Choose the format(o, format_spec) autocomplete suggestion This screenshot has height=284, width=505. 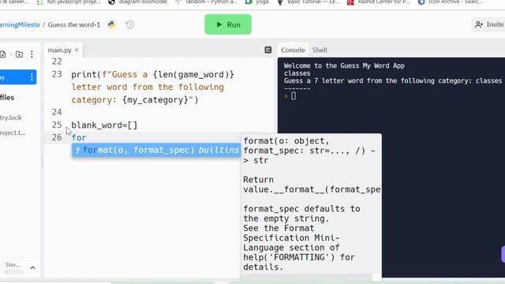coord(156,150)
